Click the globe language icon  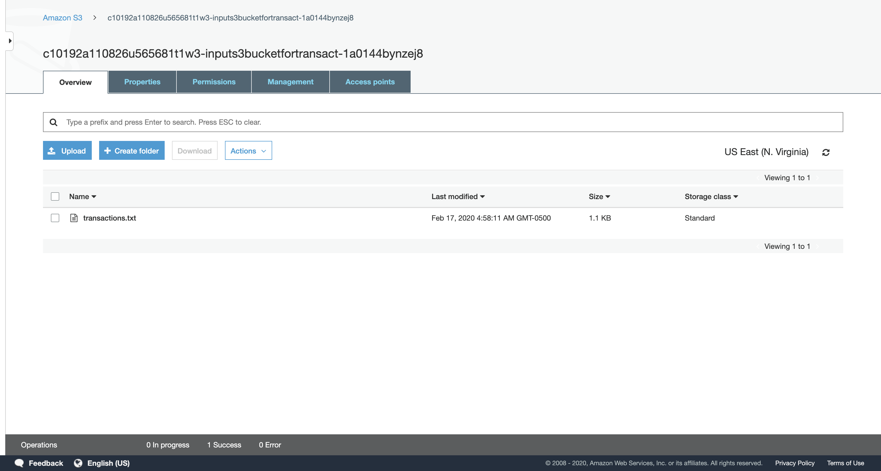point(78,463)
